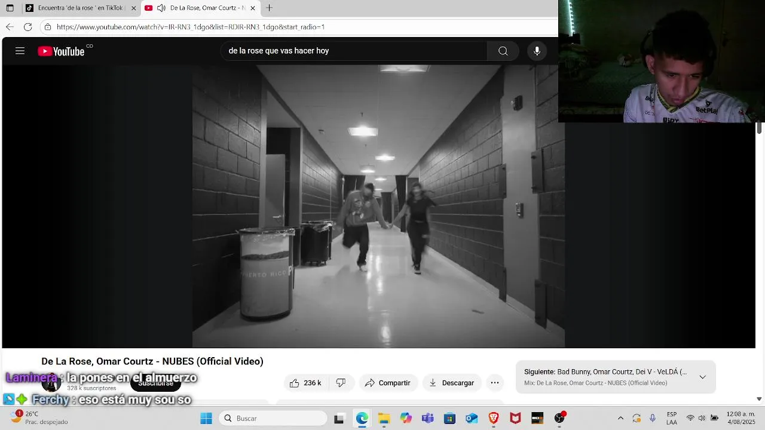Open a new browser tab with the plus
The width and height of the screenshot is (765, 430).
pos(270,8)
